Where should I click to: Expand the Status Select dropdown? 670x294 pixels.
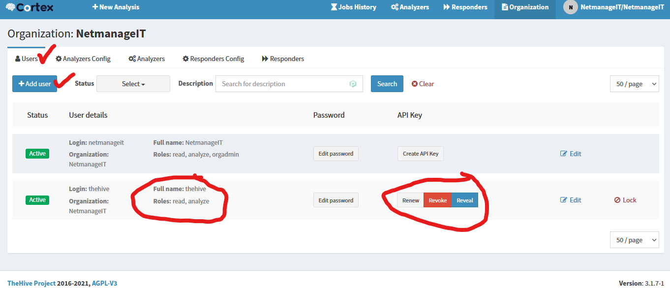coord(133,84)
